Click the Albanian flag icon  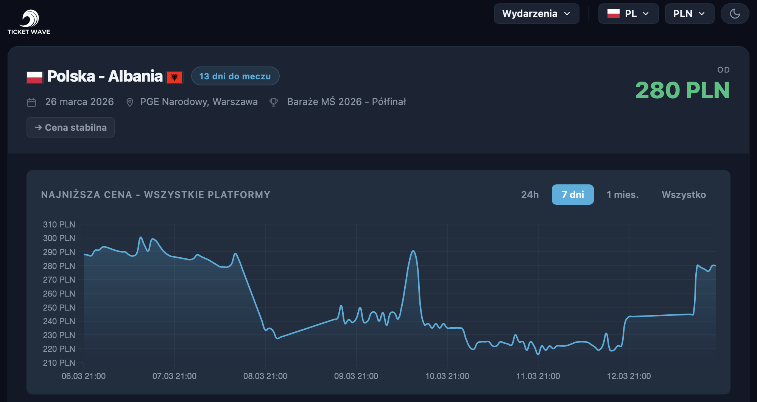tap(174, 77)
